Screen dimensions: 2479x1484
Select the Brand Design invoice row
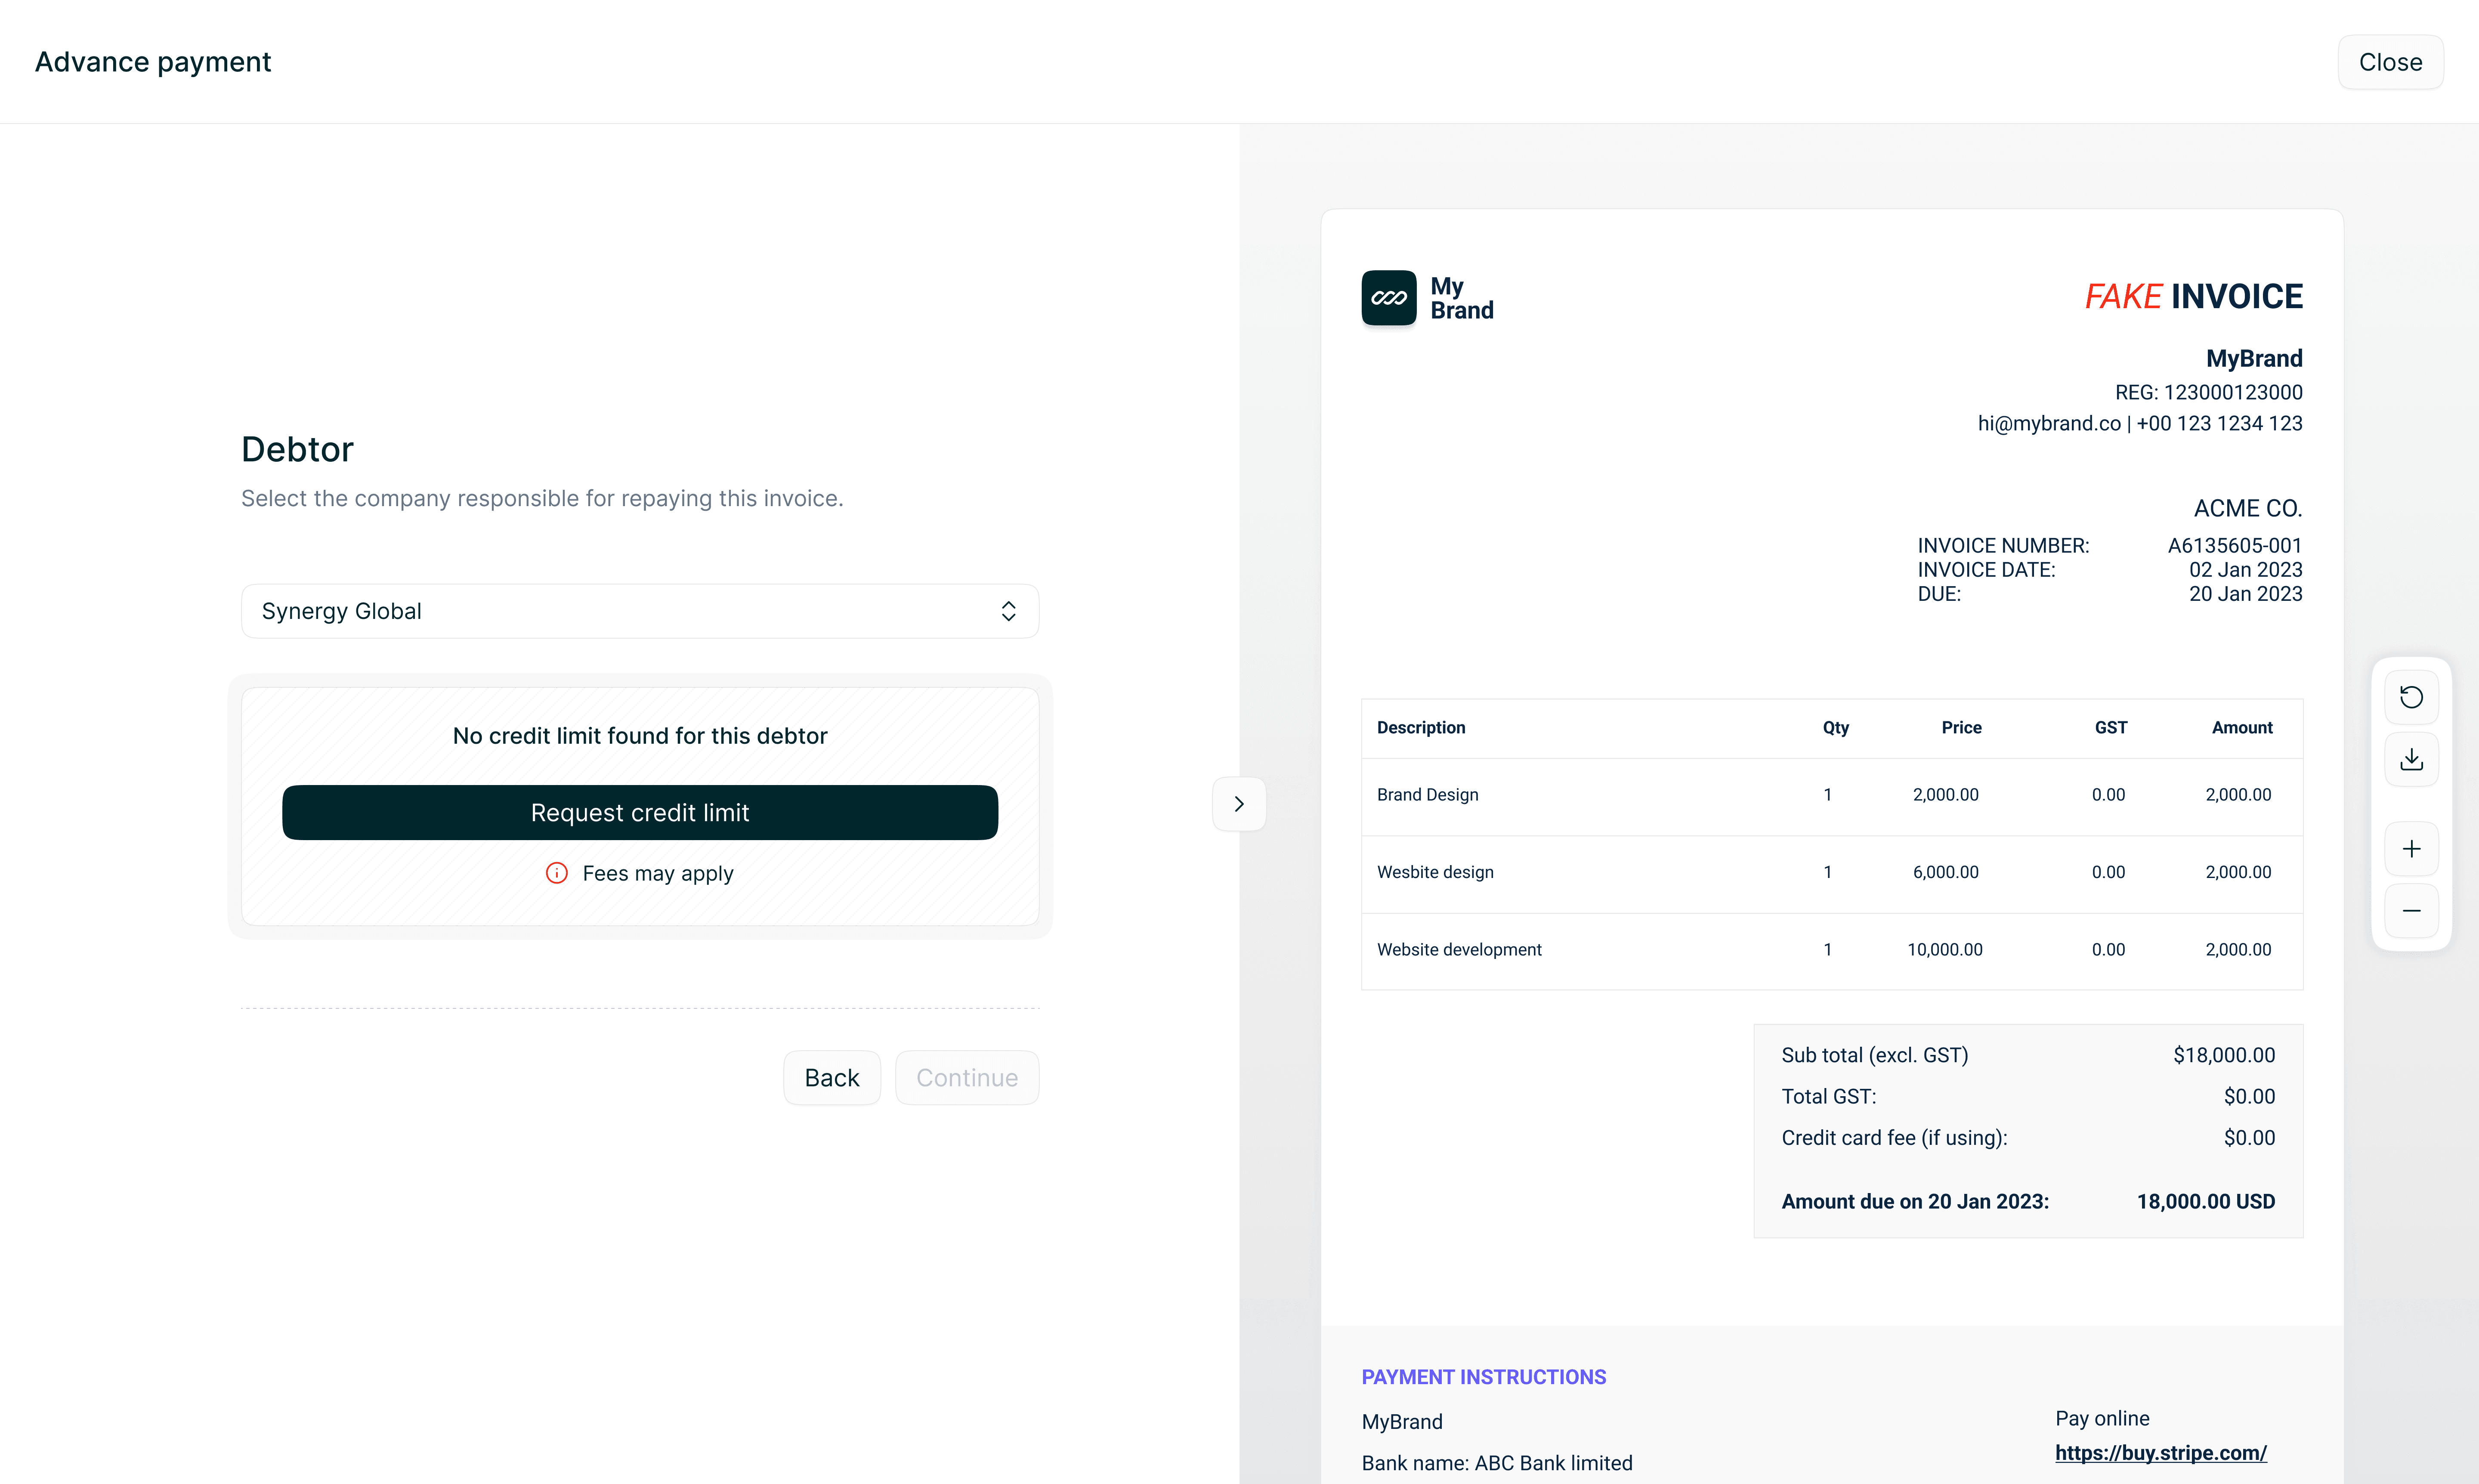pos(1428,795)
